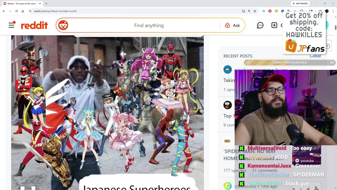Reload the page with the refresh icon
Image resolution: width=337 pixels, height=190 pixels.
16,11
